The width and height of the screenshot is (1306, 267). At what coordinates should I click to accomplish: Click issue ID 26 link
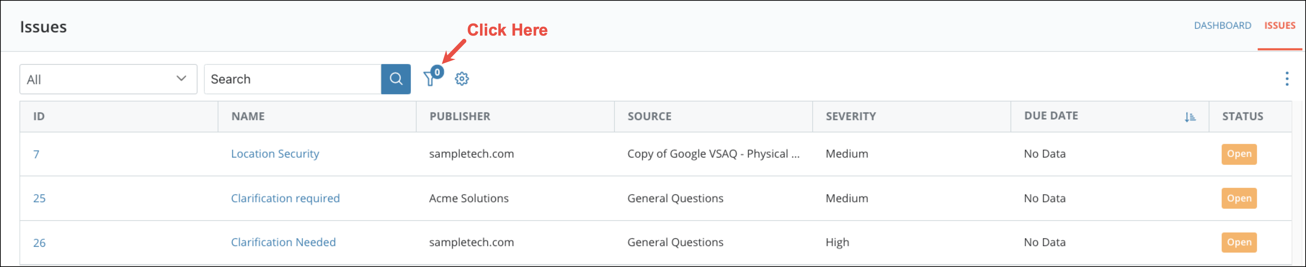click(39, 243)
